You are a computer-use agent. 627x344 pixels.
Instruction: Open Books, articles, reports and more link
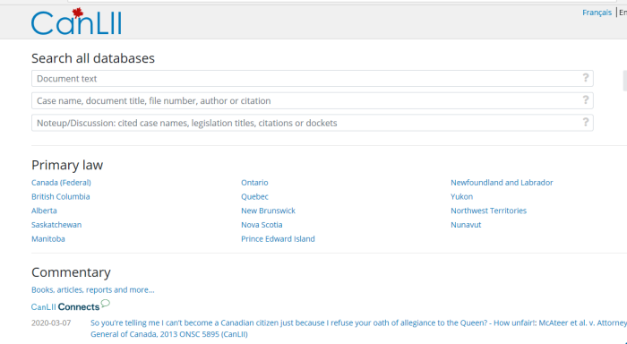click(x=93, y=289)
